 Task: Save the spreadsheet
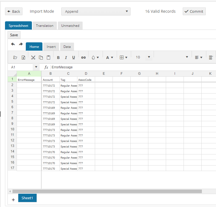[x=14, y=35]
